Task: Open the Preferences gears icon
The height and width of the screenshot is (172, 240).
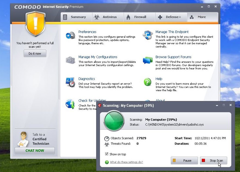Action: point(70,35)
